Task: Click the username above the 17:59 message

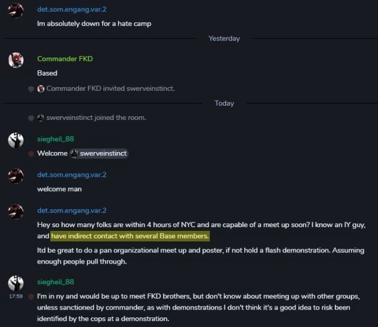Action: 56,282
